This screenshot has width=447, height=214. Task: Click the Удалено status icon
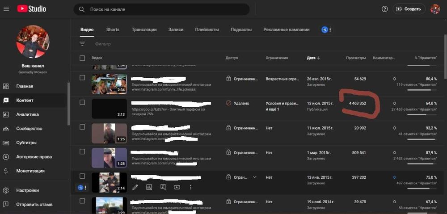(228, 104)
